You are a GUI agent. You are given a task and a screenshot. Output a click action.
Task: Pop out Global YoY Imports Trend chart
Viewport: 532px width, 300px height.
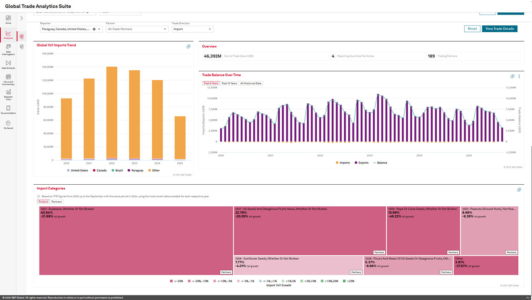point(188,47)
